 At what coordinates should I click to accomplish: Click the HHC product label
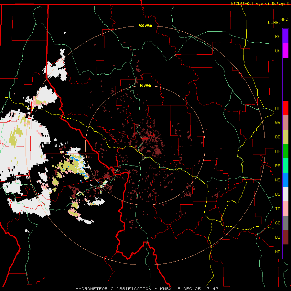point(284,19)
